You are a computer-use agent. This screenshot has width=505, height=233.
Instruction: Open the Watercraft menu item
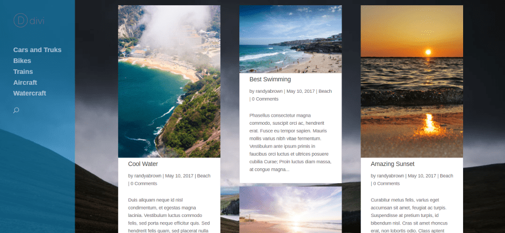pyautogui.click(x=30, y=93)
